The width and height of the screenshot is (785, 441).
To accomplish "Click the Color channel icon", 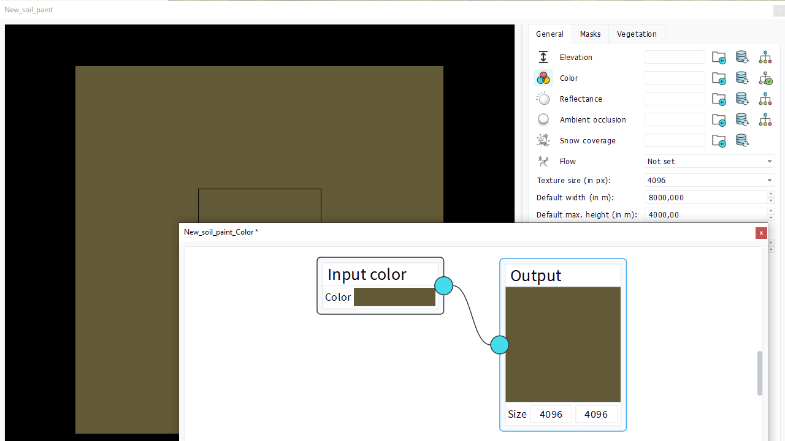I will pos(543,78).
